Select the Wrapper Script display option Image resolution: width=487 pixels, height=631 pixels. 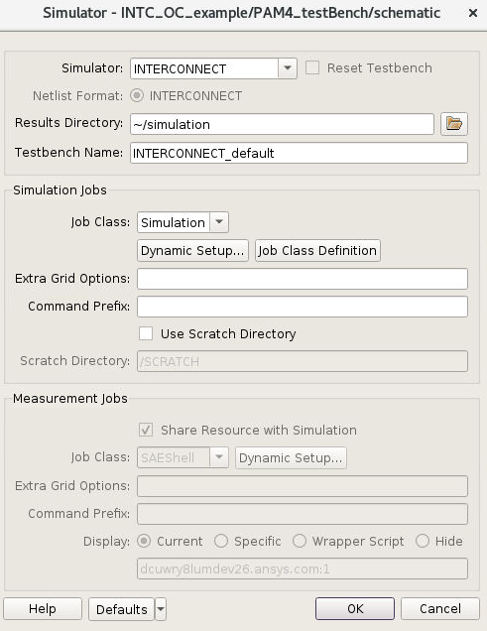(300, 541)
